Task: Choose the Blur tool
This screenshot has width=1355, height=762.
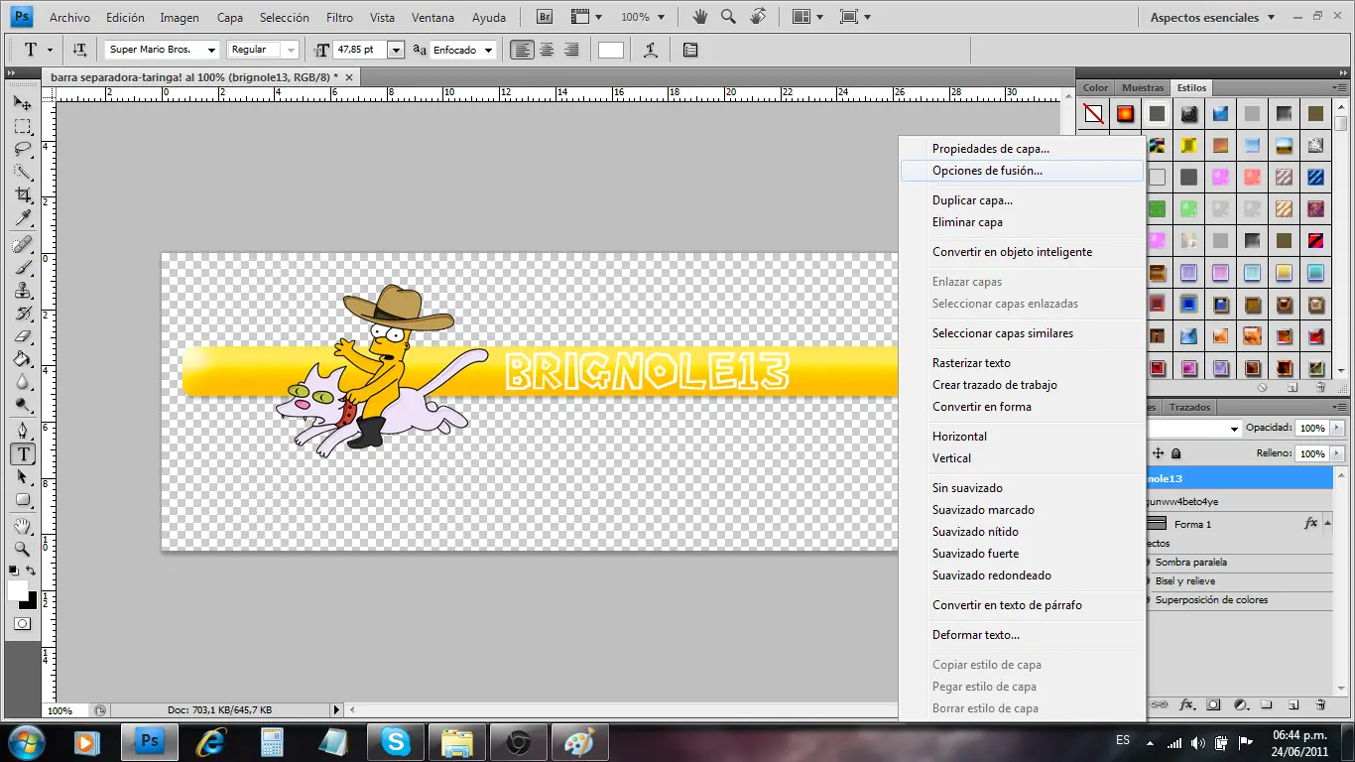Action: (22, 382)
